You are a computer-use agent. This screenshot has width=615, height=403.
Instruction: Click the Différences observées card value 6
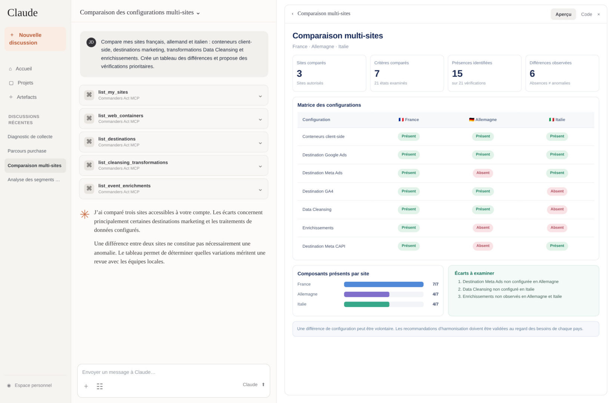[532, 74]
